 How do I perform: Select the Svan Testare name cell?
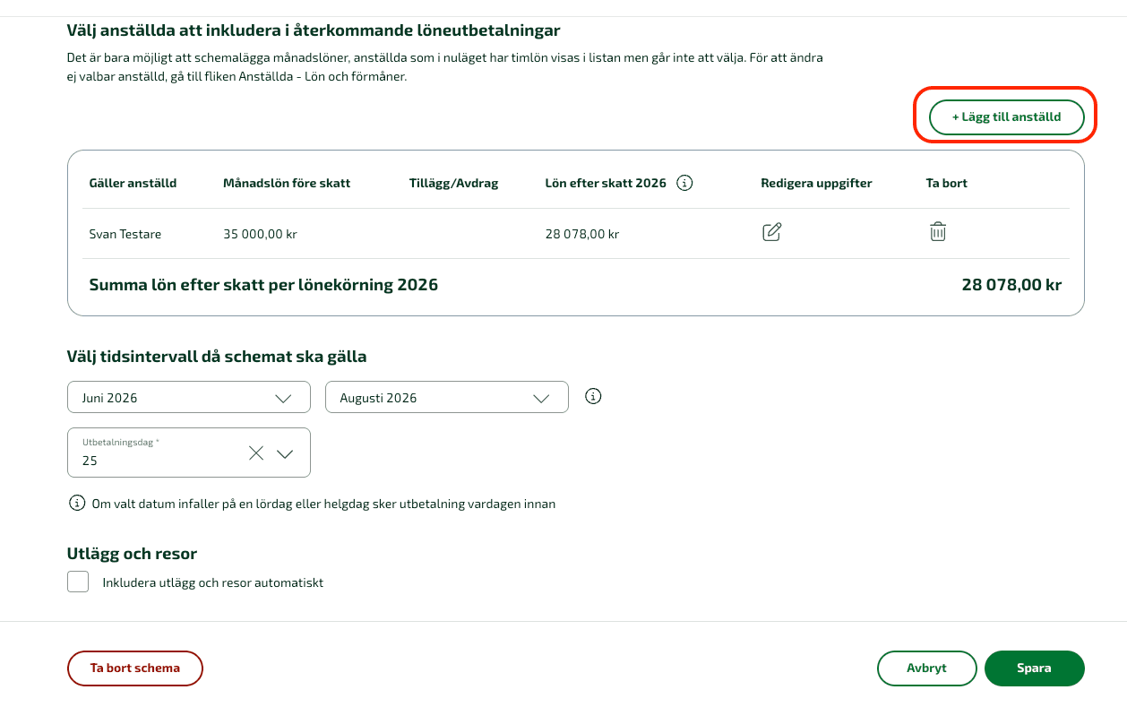click(125, 234)
